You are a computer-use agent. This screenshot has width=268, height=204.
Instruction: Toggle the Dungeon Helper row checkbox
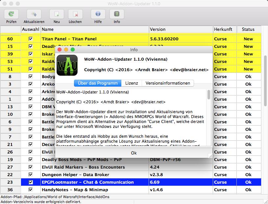click(x=31, y=174)
